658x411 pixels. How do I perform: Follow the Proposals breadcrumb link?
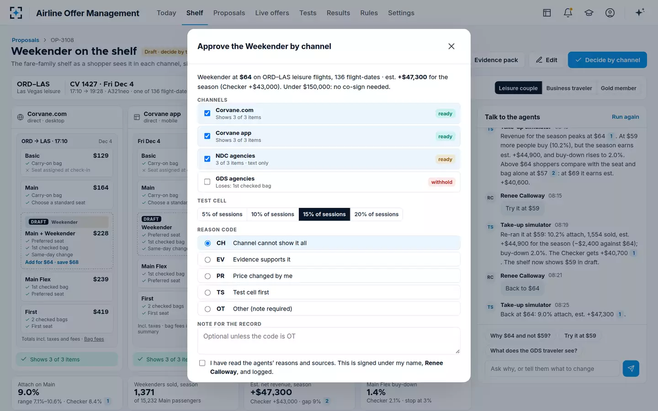pyautogui.click(x=26, y=40)
